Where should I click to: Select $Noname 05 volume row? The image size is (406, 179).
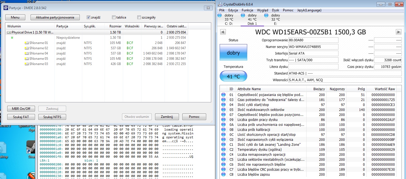pyautogui.click(x=97, y=58)
